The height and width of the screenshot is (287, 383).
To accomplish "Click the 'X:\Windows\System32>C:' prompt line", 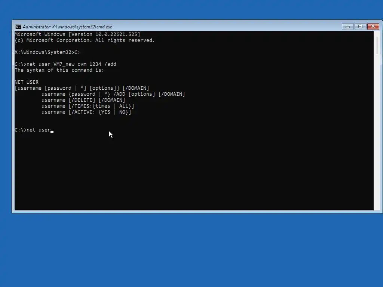I will (48, 52).
